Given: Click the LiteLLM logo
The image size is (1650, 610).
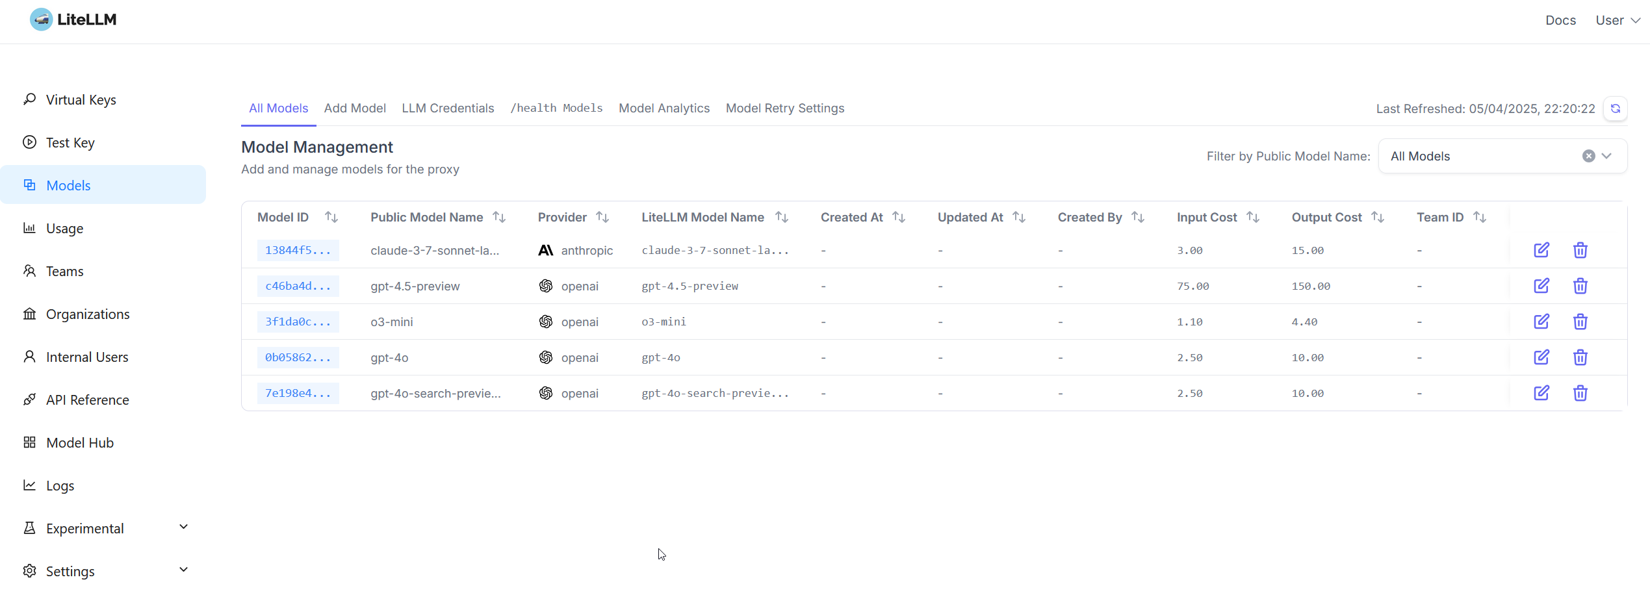Looking at the screenshot, I should point(72,19).
